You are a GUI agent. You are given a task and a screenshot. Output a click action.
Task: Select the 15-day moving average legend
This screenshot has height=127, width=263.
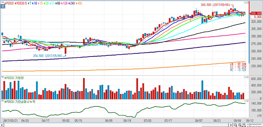pos(41,3)
